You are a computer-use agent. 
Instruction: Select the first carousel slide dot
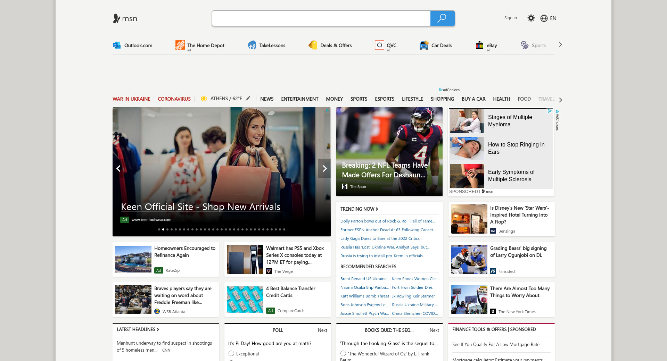pos(159,229)
